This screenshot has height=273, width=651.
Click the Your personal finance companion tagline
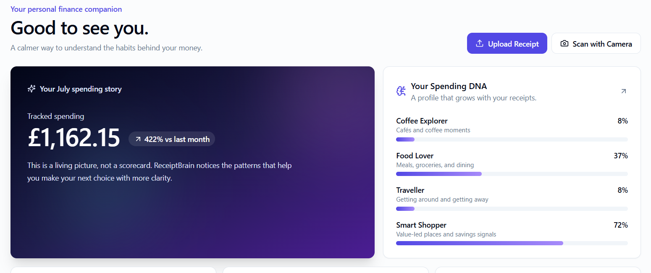(x=66, y=9)
